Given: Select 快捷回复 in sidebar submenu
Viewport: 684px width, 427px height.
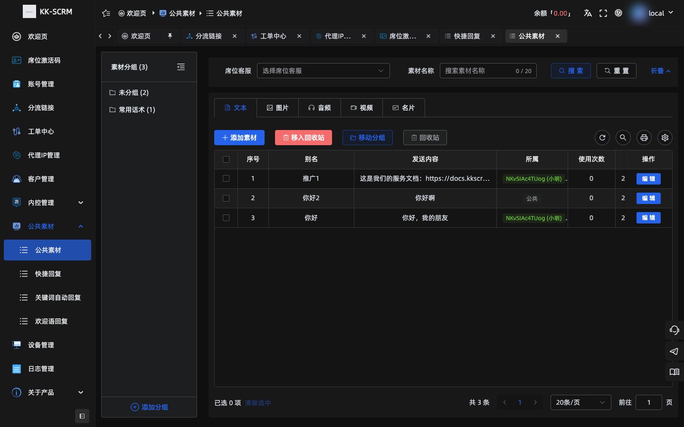Looking at the screenshot, I should click(x=47, y=274).
